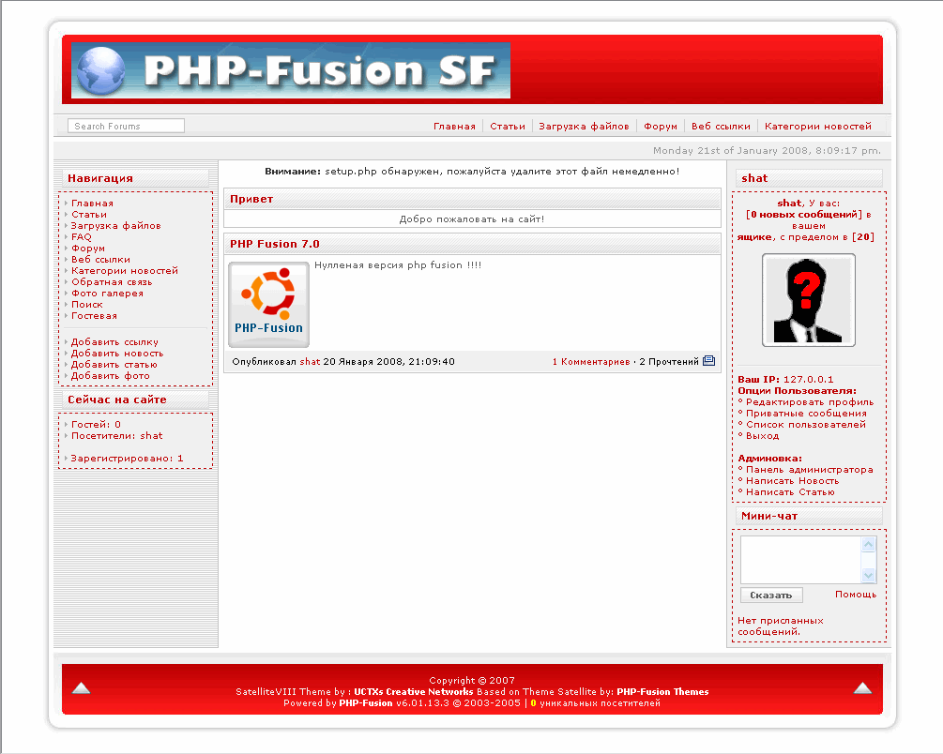The width and height of the screenshot is (943, 754).
Task: Open the UCTXs Creative Networks footer link
Action: tap(413, 691)
